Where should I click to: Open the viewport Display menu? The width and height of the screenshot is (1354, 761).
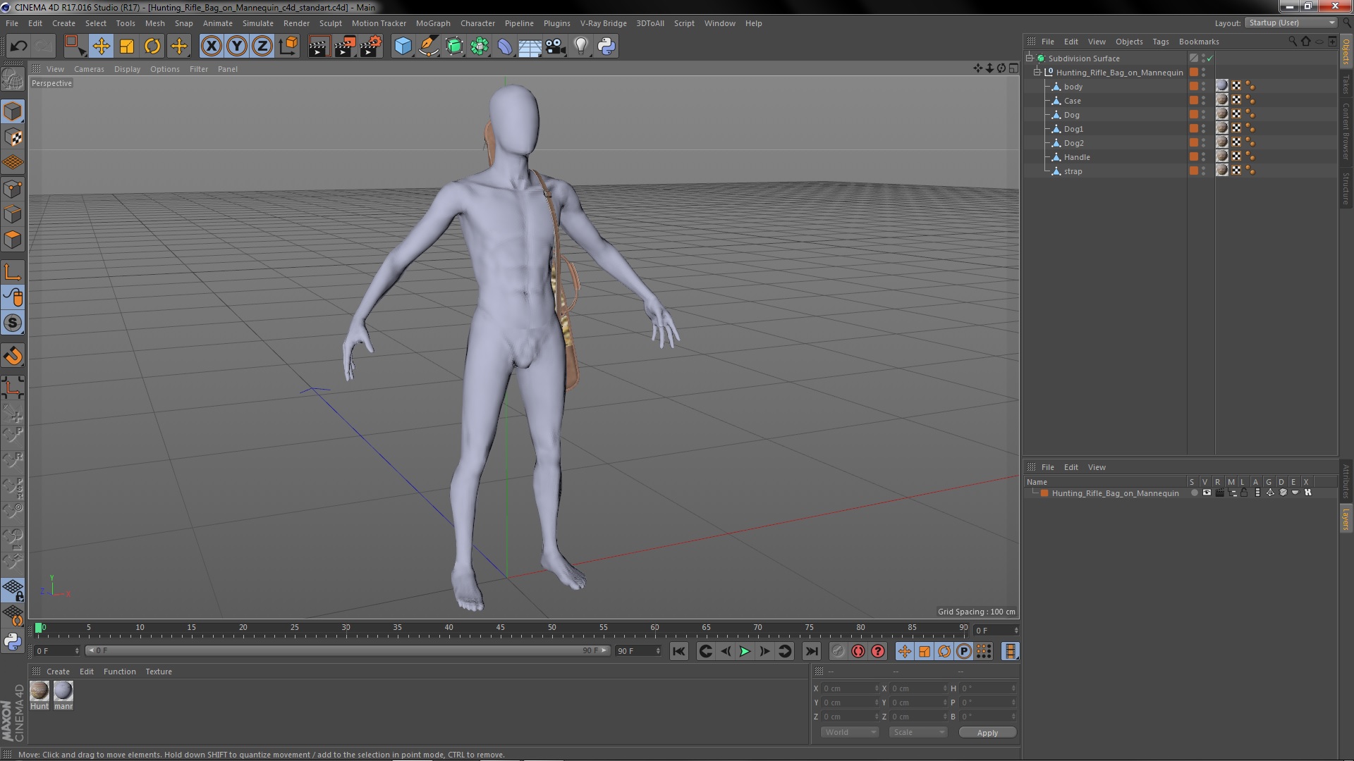(x=127, y=69)
